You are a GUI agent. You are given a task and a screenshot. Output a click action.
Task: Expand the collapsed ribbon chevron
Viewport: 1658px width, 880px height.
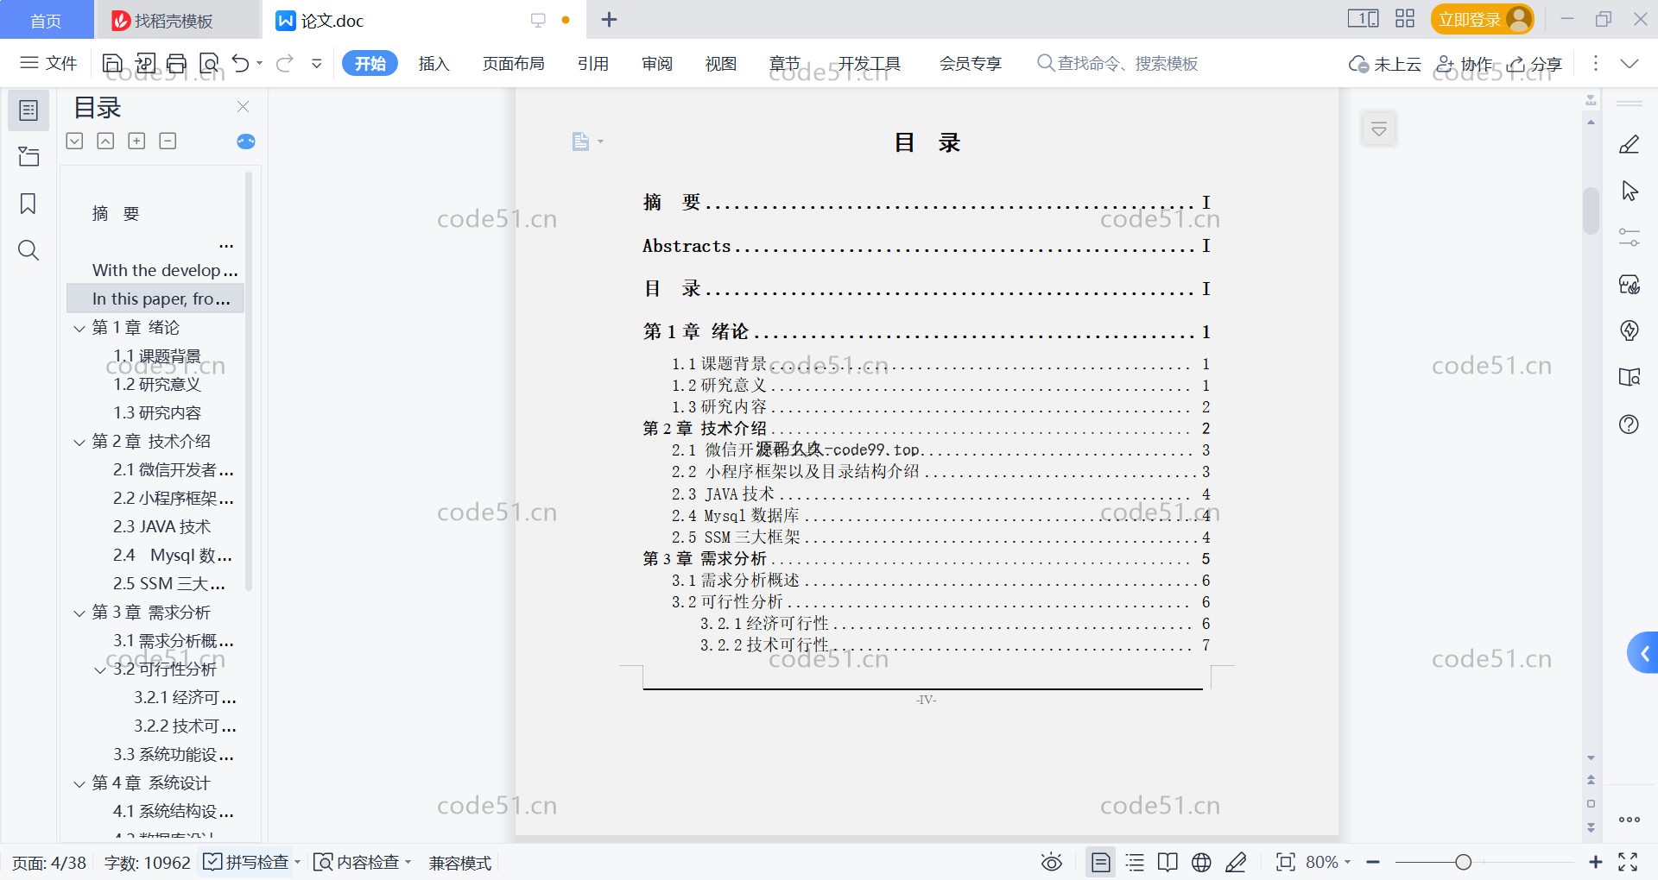click(1630, 63)
